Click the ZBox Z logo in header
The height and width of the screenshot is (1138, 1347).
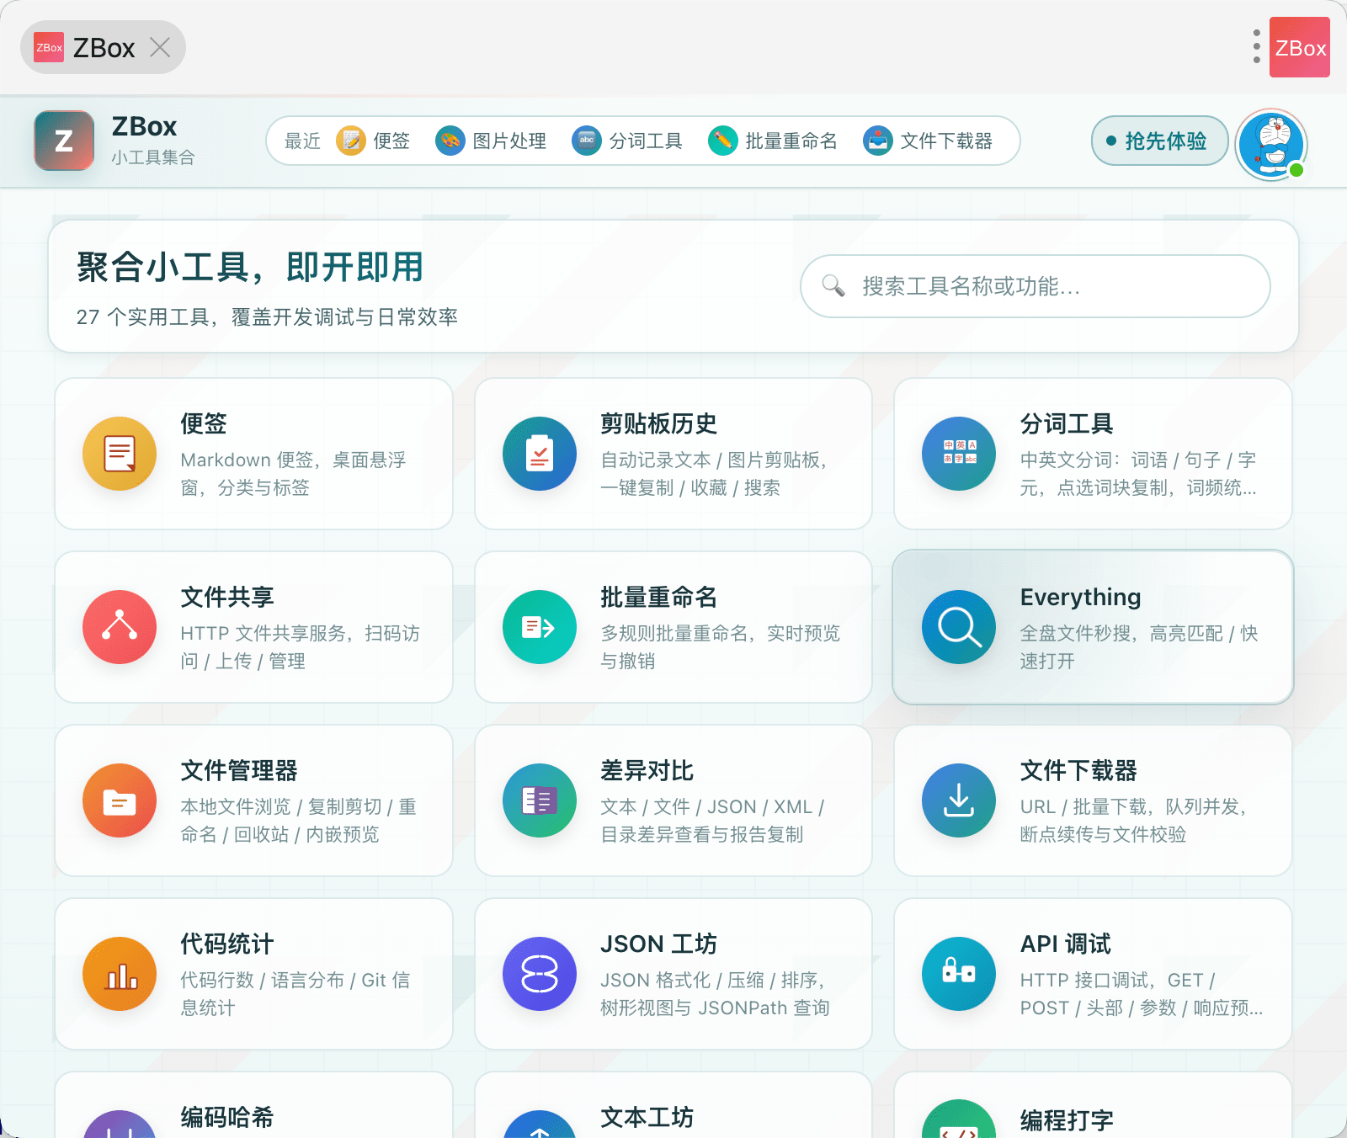(64, 141)
